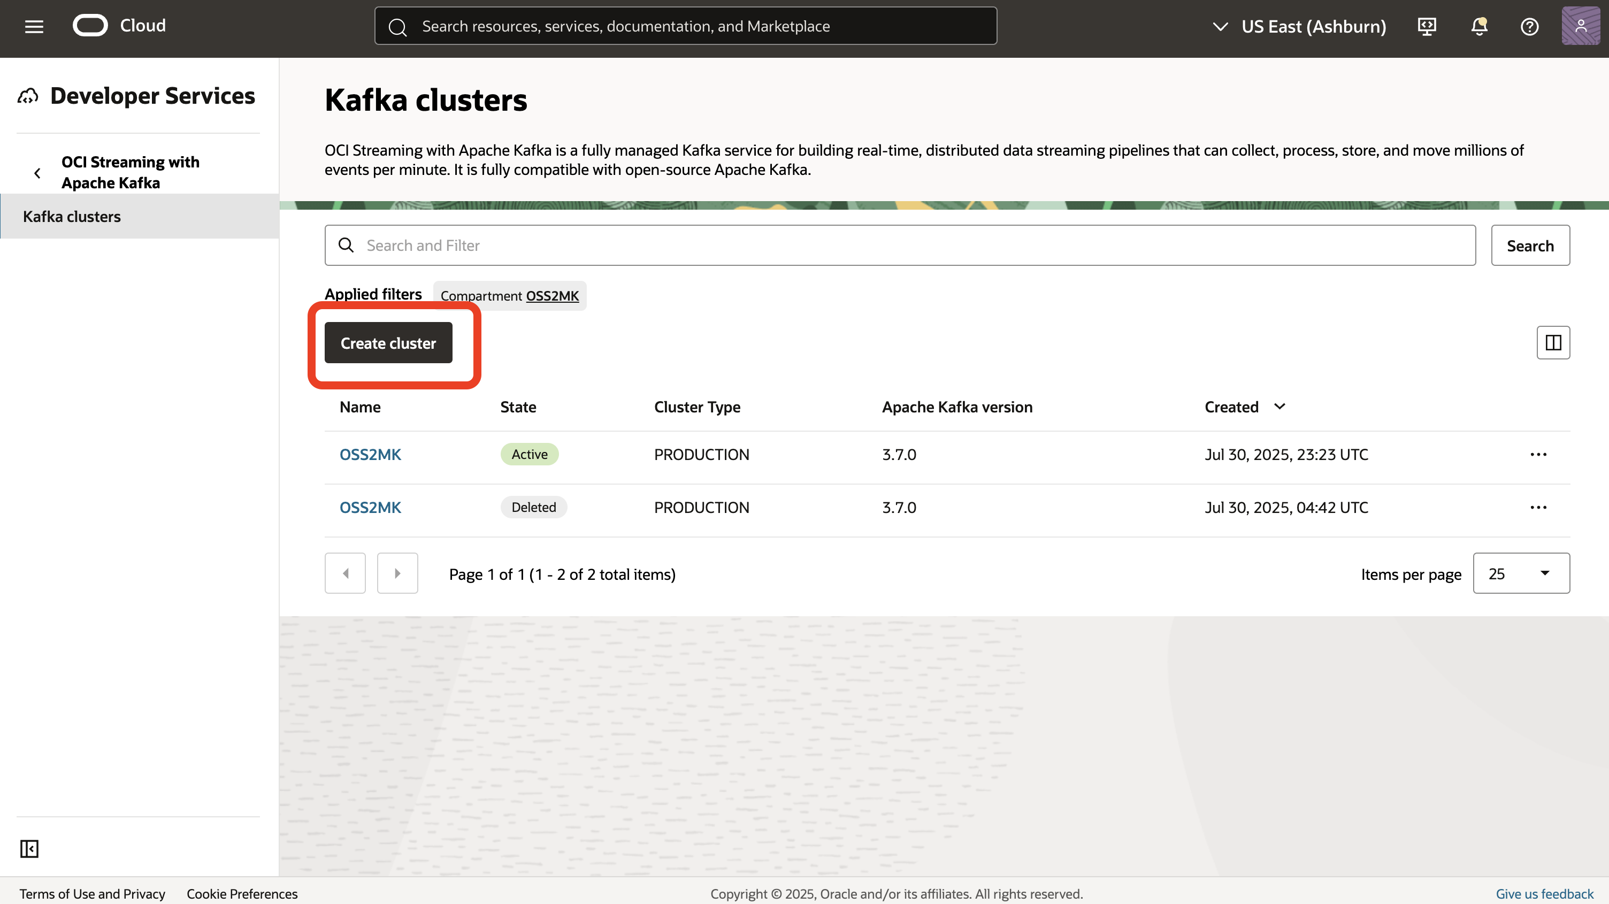1609x904 pixels.
Task: Toggle the column display icon above the table
Action: (x=1553, y=342)
